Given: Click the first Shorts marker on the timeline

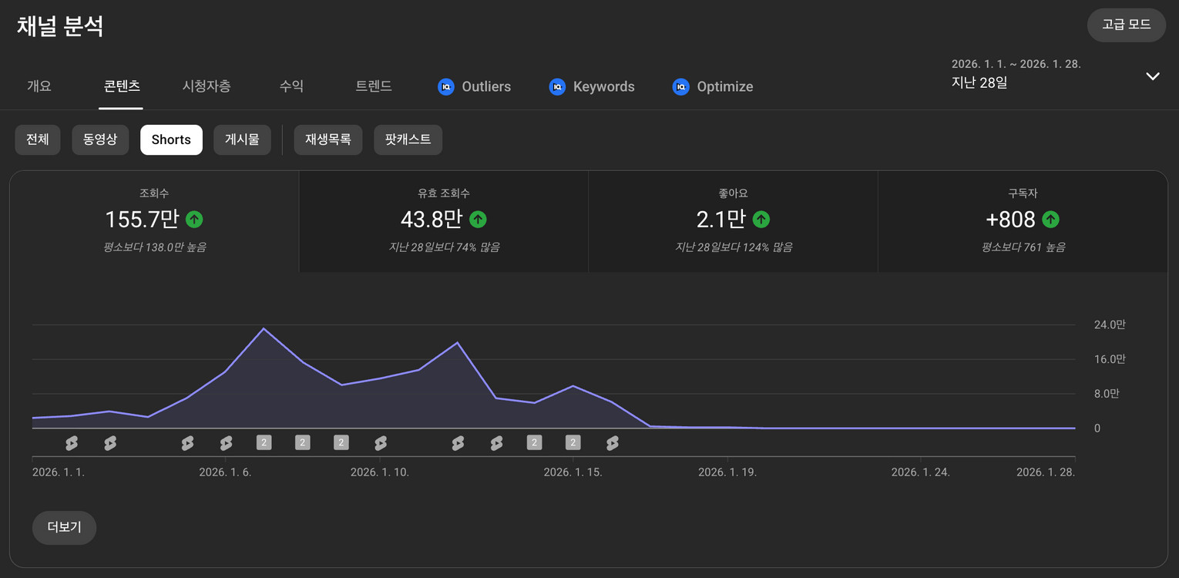Looking at the screenshot, I should click(x=72, y=442).
